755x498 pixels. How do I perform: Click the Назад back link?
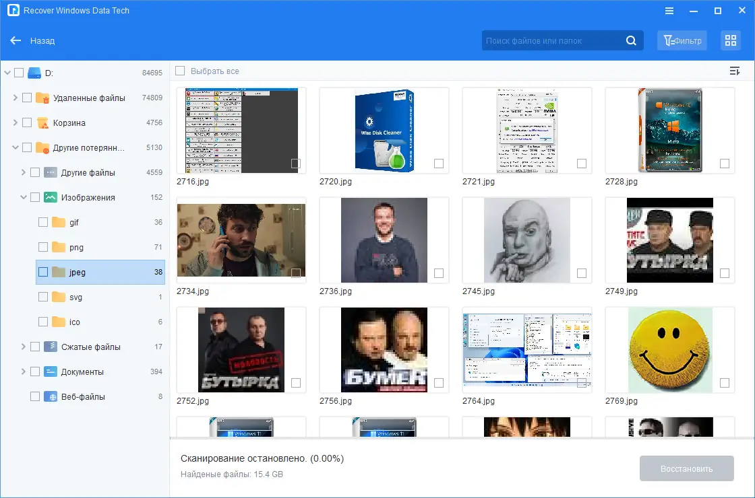coord(42,41)
